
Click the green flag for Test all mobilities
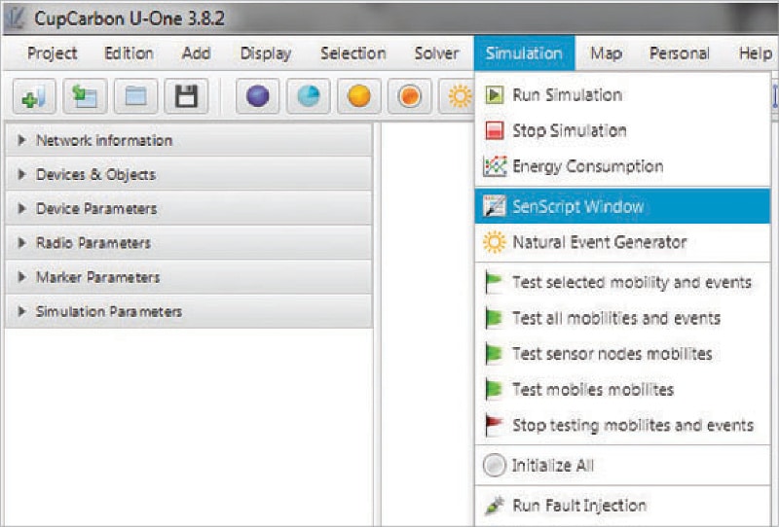coord(494,318)
